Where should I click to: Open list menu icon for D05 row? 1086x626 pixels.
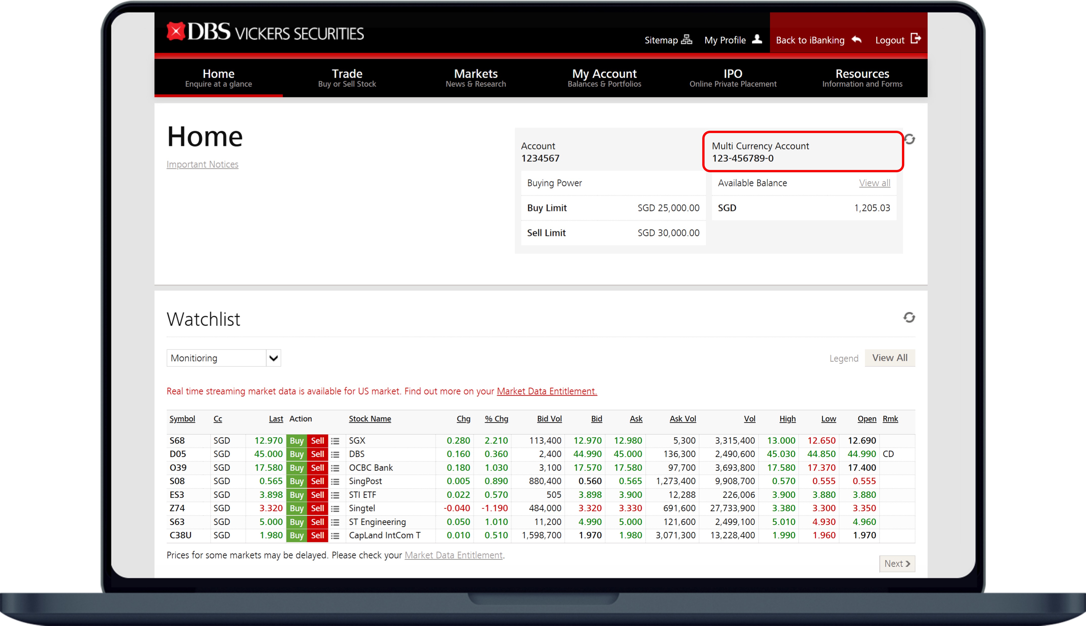pos(335,455)
